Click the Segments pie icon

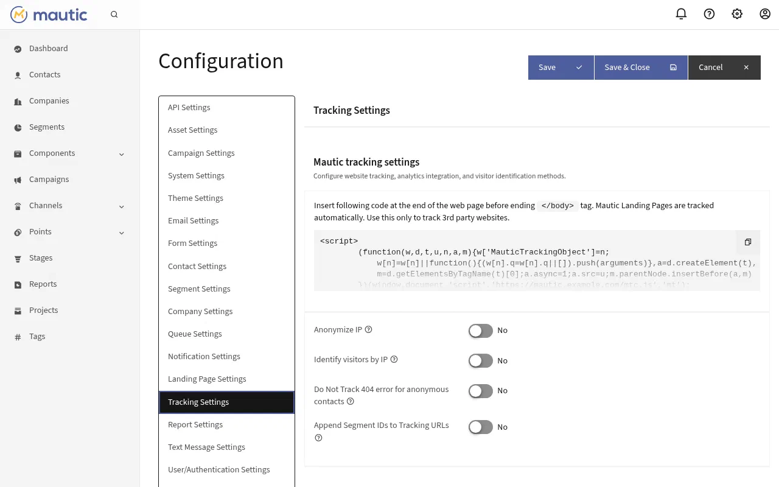[18, 127]
